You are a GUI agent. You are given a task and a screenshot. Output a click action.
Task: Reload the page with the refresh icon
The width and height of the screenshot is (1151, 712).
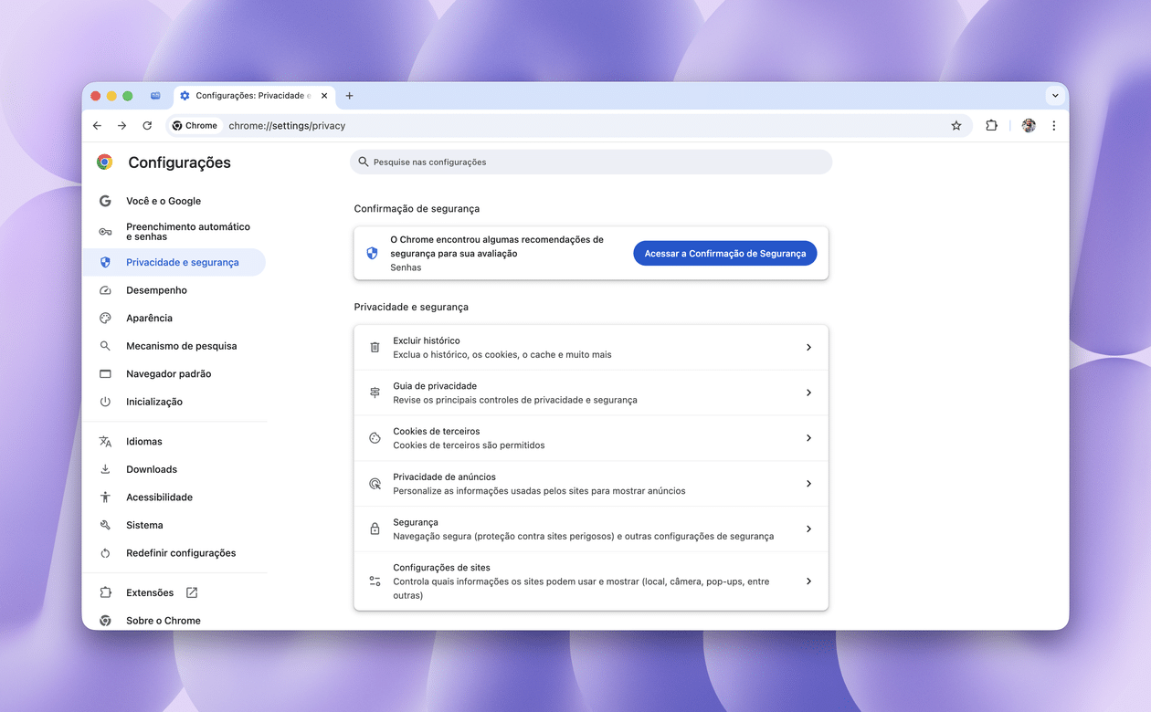click(147, 126)
